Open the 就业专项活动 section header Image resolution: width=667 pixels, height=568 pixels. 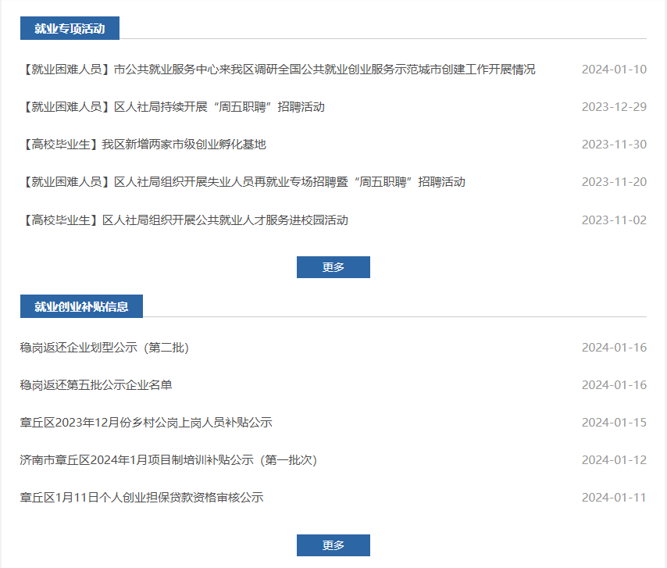point(70,28)
